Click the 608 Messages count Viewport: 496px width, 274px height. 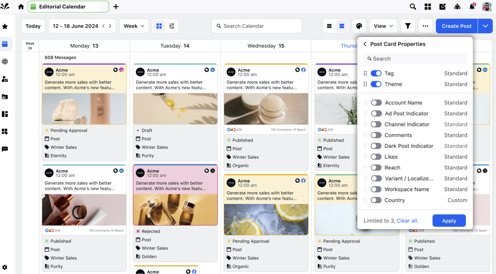coord(61,57)
